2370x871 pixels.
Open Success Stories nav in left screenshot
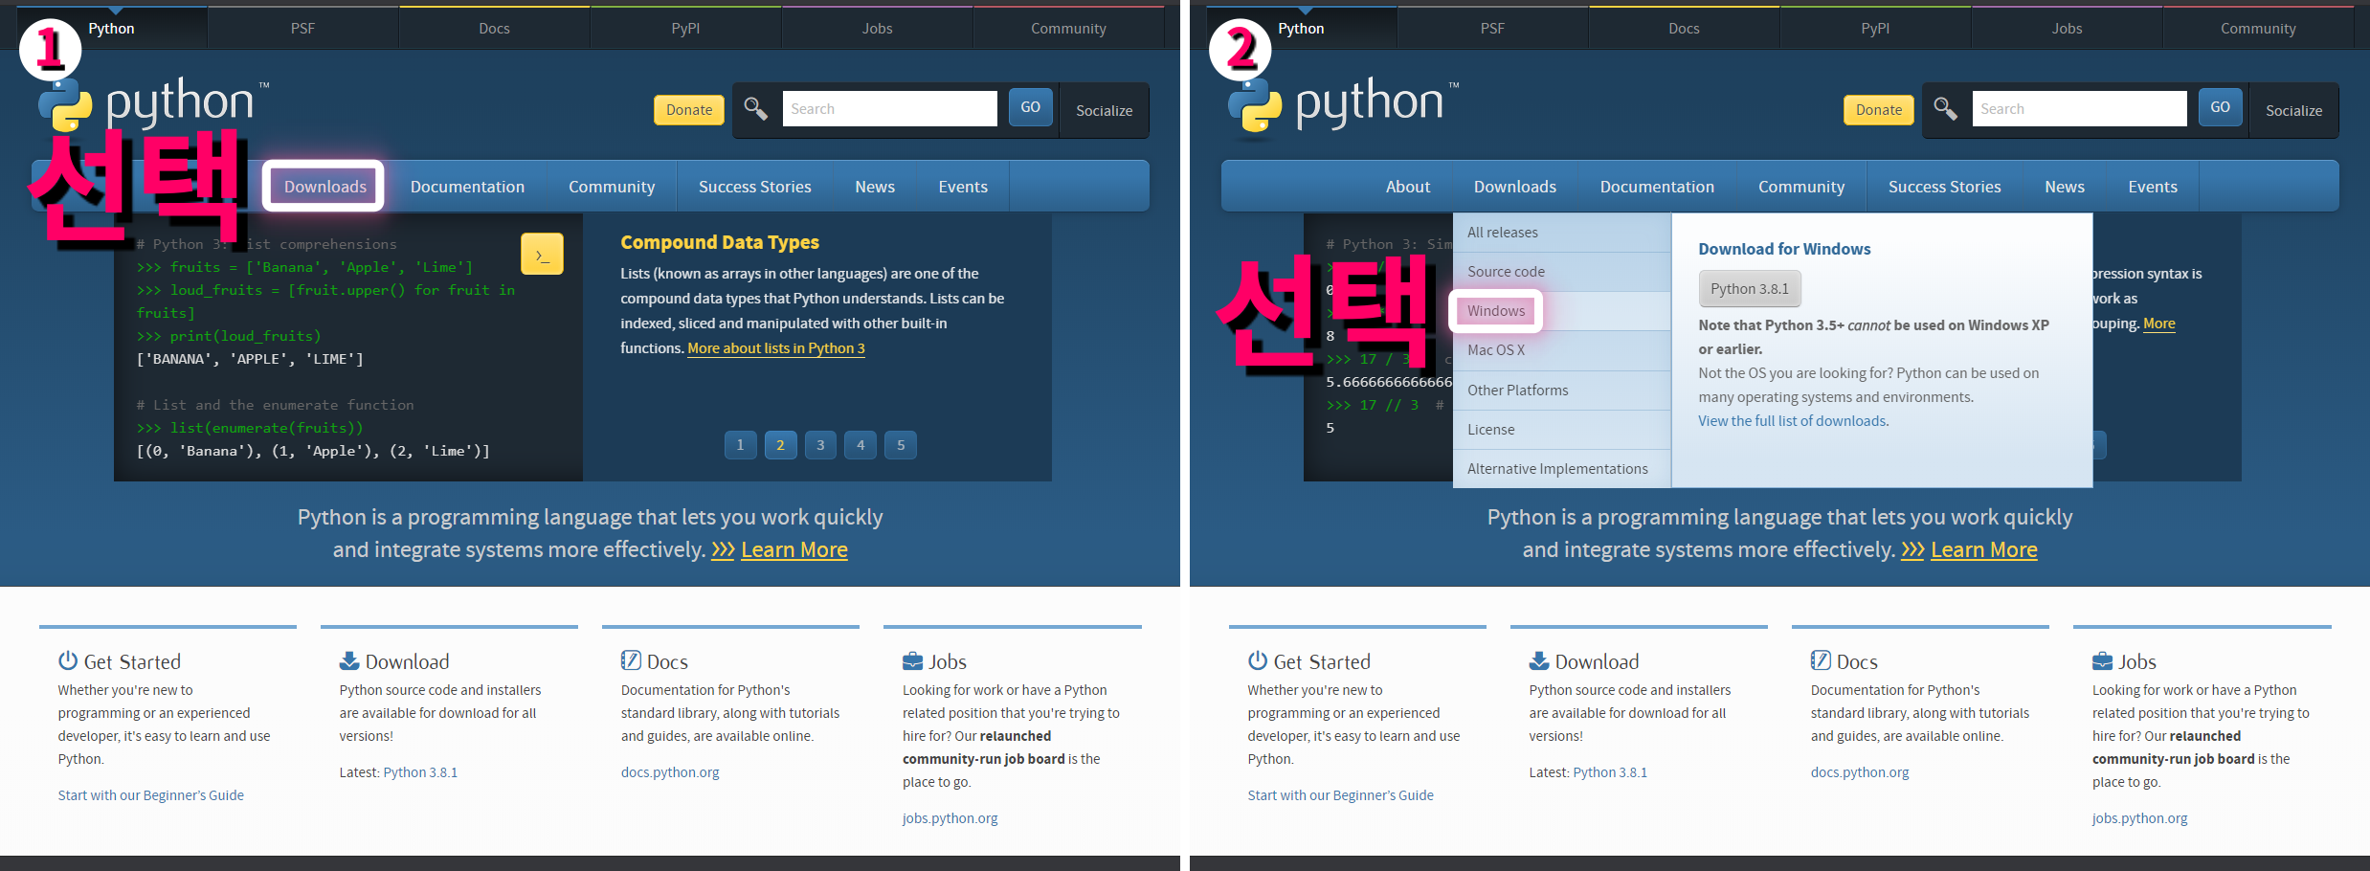coord(754,187)
